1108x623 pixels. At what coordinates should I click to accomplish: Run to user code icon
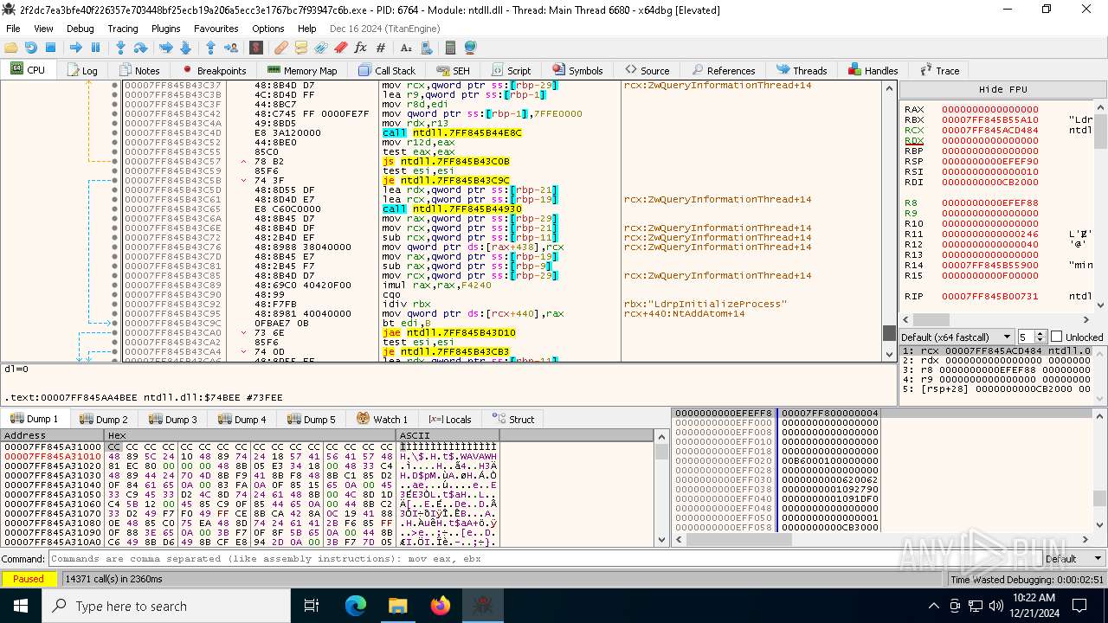click(230, 48)
